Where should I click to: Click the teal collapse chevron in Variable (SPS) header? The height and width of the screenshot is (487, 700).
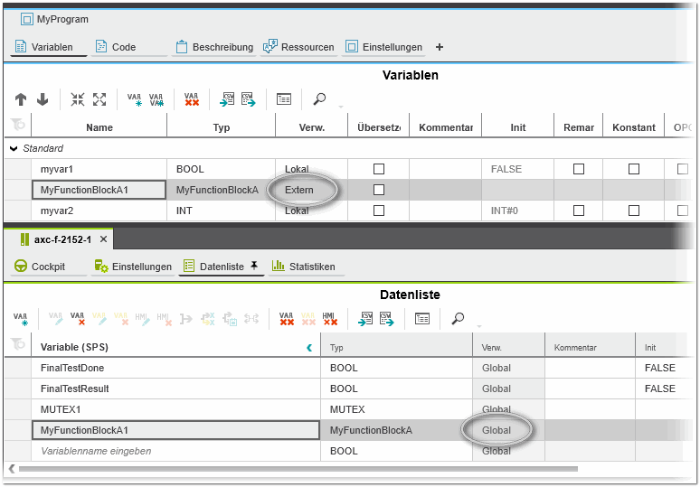309,347
